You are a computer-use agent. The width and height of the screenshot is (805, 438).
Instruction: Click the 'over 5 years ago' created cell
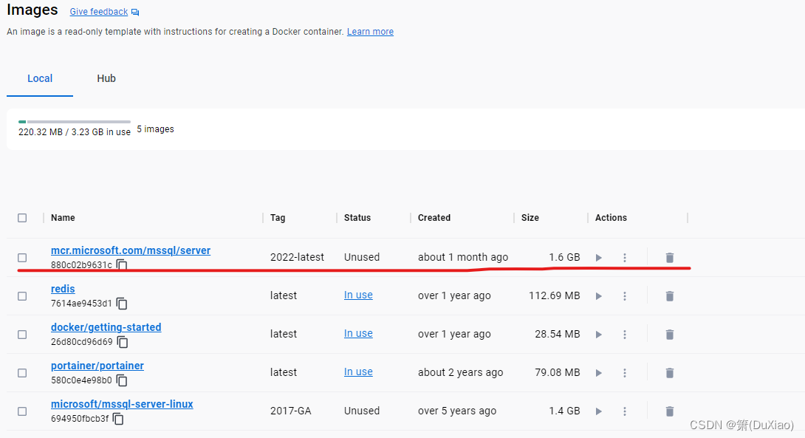(x=457, y=411)
